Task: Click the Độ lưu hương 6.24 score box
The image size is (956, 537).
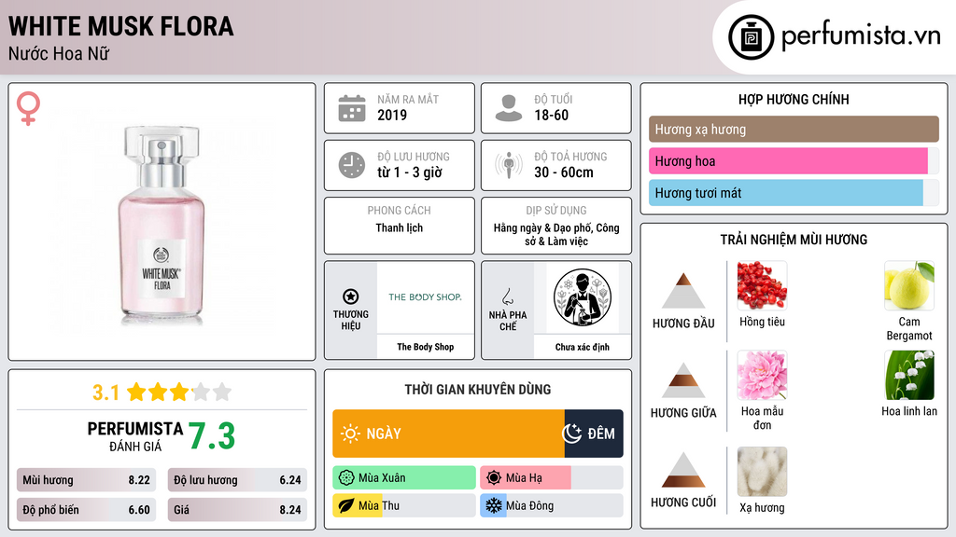Action: [237, 480]
